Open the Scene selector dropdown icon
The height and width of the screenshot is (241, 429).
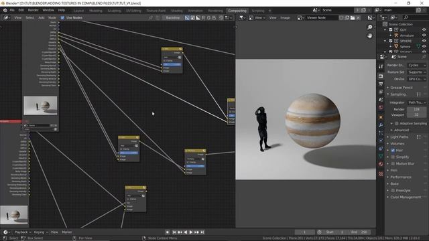click(x=316, y=10)
